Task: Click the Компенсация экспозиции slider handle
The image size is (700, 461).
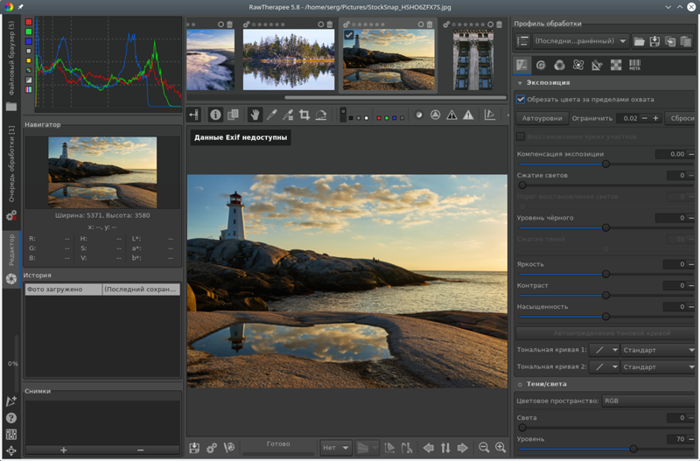Action: pos(605,164)
